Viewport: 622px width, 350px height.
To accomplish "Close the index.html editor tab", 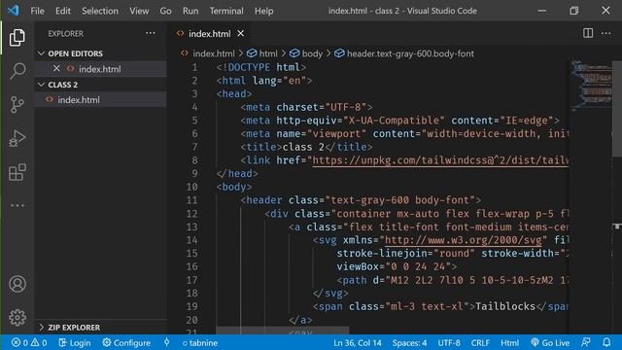I will pyautogui.click(x=240, y=34).
